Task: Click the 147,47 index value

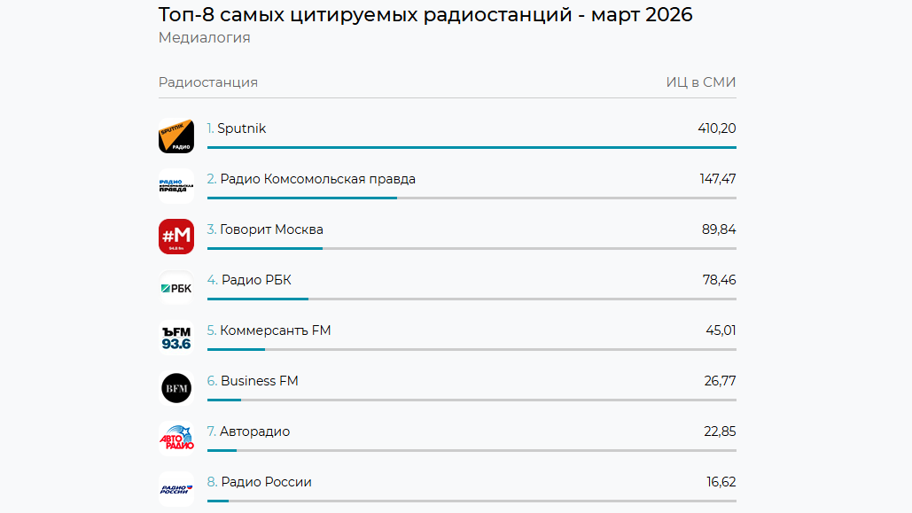Action: [x=717, y=179]
